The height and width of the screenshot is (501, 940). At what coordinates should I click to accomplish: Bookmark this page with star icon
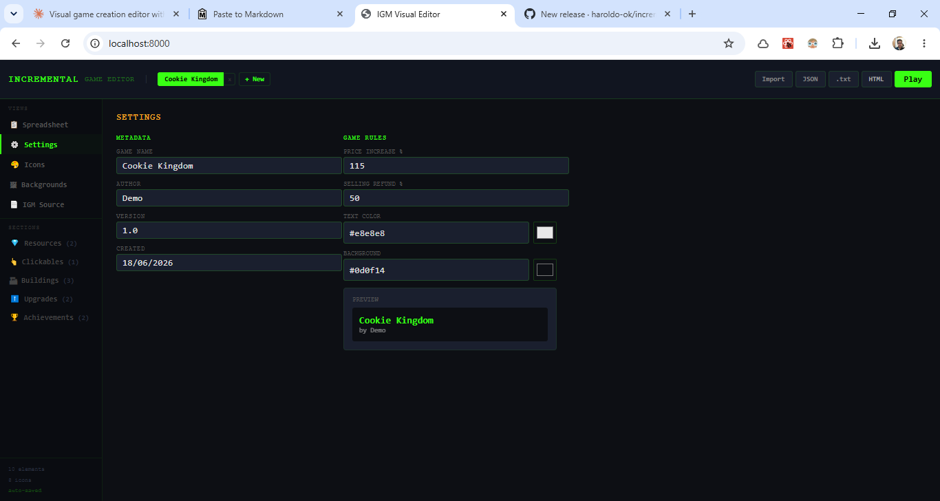pos(729,43)
